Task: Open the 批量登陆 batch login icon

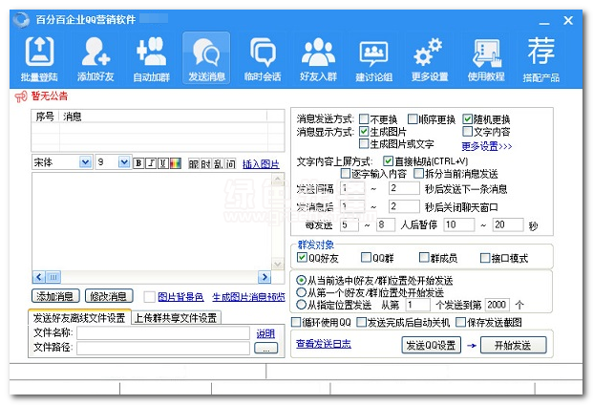Action: pyautogui.click(x=39, y=58)
